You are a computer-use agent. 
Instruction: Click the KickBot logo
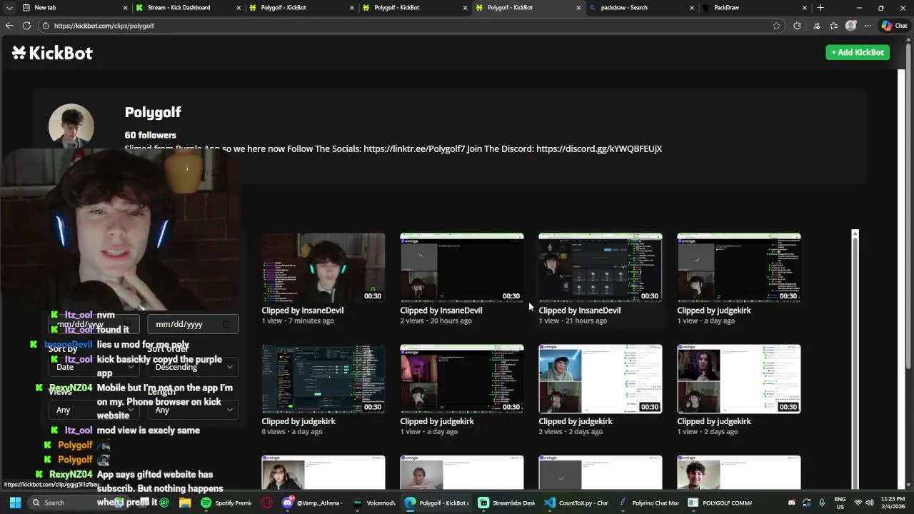(x=52, y=53)
